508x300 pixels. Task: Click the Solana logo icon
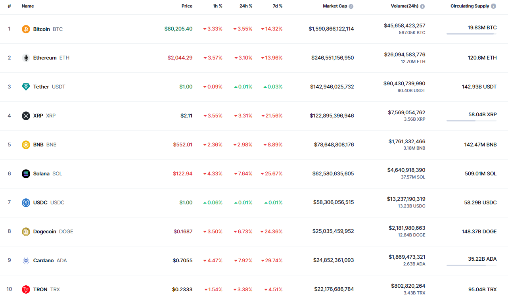(x=26, y=174)
